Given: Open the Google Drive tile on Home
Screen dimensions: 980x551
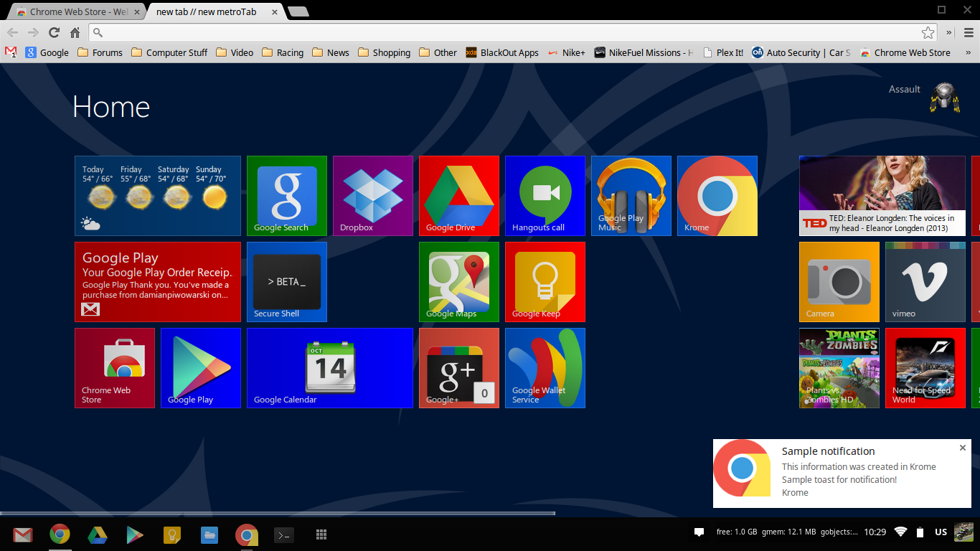Looking at the screenshot, I should click(459, 196).
